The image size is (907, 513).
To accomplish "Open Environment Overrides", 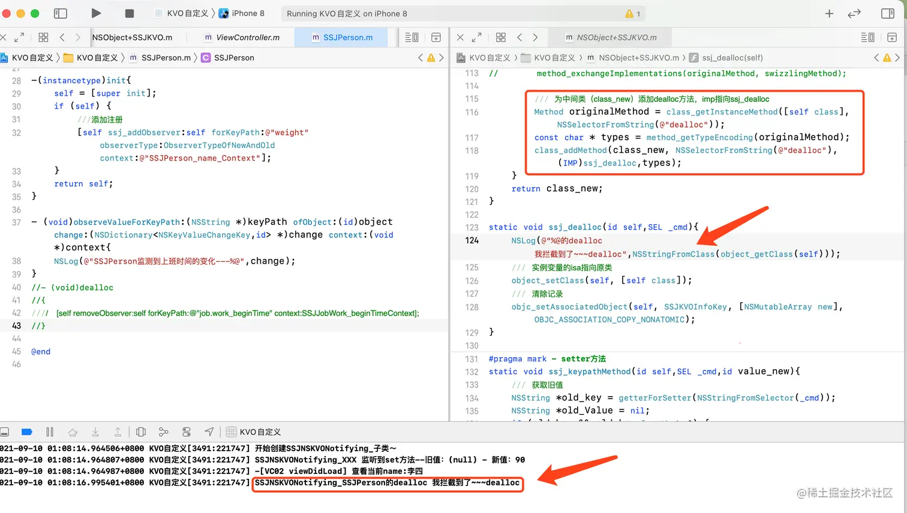I will point(187,431).
